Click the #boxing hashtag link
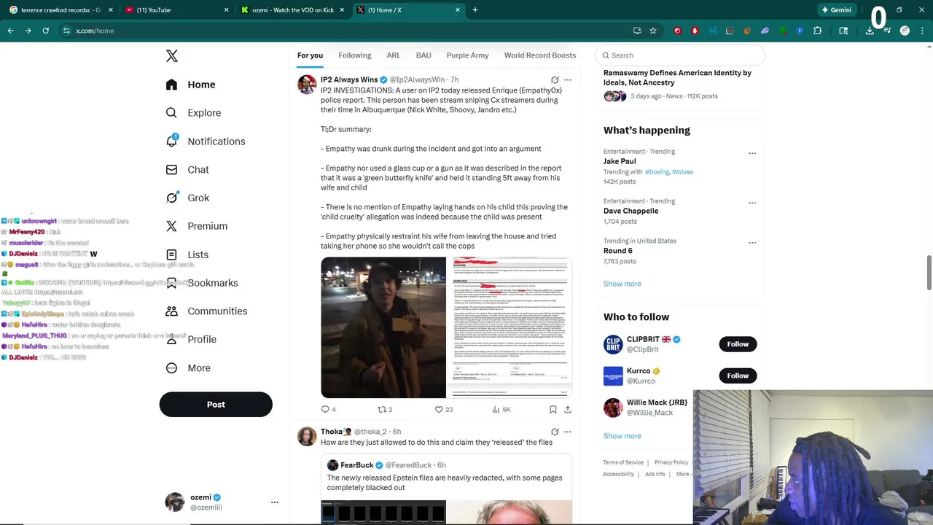933x525 pixels. point(657,172)
